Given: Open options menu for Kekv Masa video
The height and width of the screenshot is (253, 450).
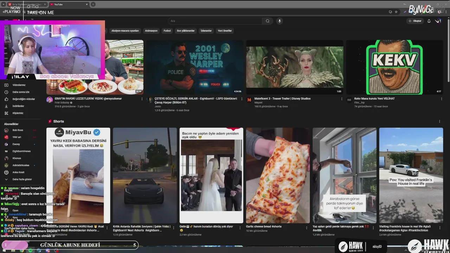Looking at the screenshot, I should [x=442, y=99].
